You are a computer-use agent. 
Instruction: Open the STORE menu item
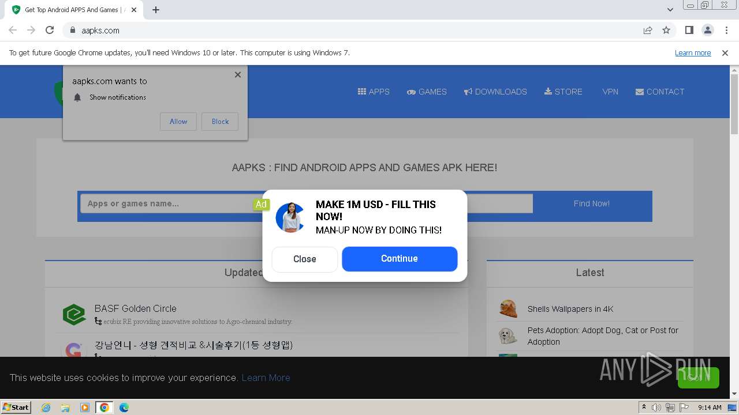tap(563, 92)
